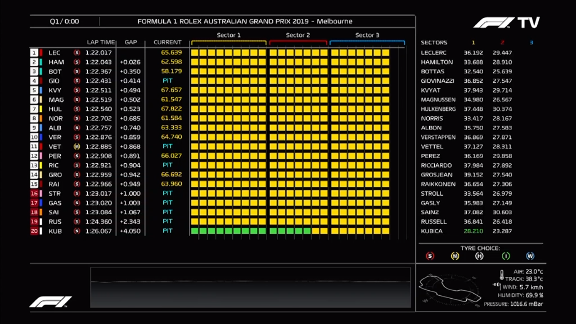The image size is (576, 324).
Task: Click the Sector 3 header label
Action: pos(367,35)
